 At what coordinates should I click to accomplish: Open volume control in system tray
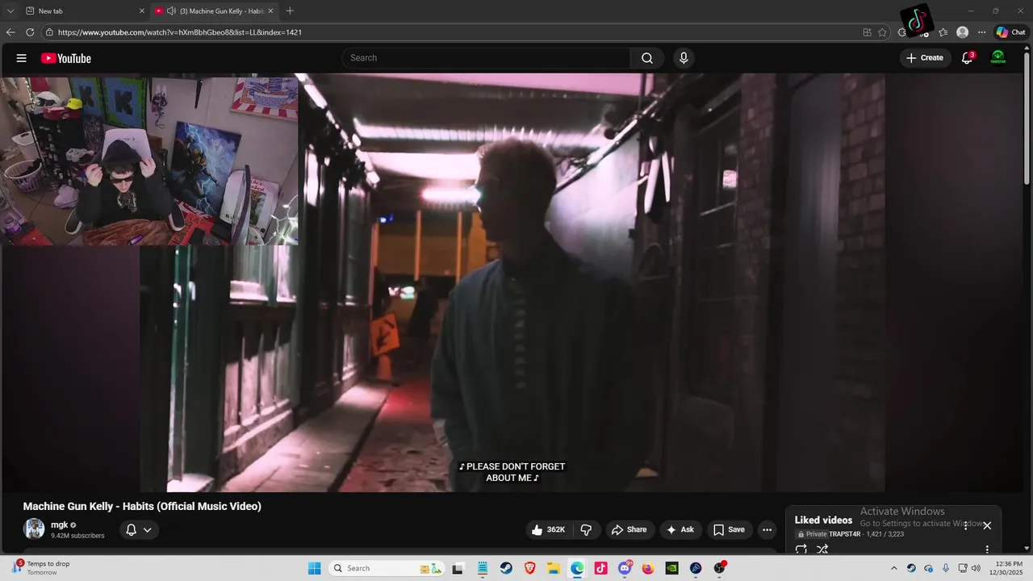pyautogui.click(x=976, y=568)
